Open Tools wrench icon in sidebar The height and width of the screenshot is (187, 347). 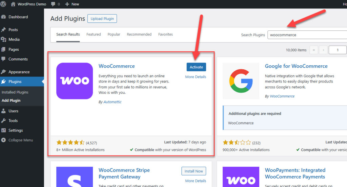click(x=3, y=120)
